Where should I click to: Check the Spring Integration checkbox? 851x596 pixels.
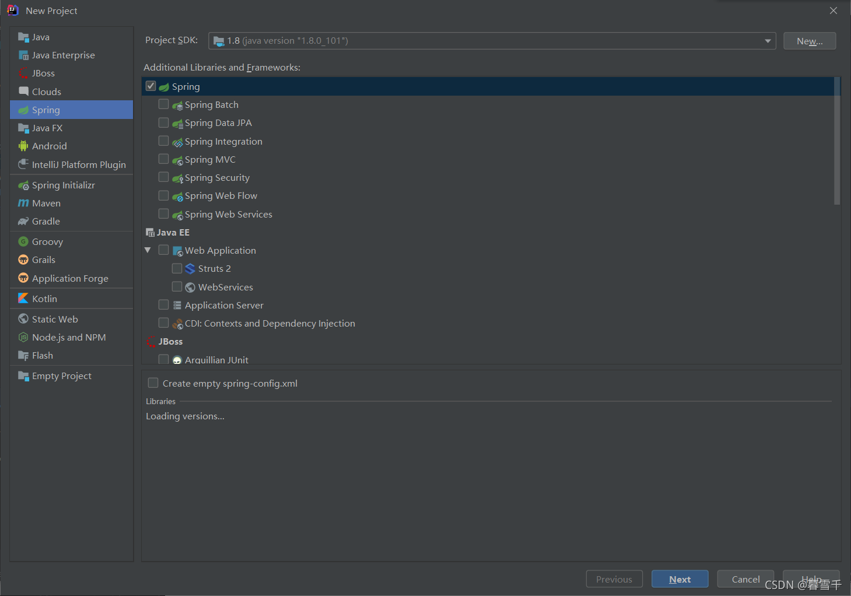point(164,141)
